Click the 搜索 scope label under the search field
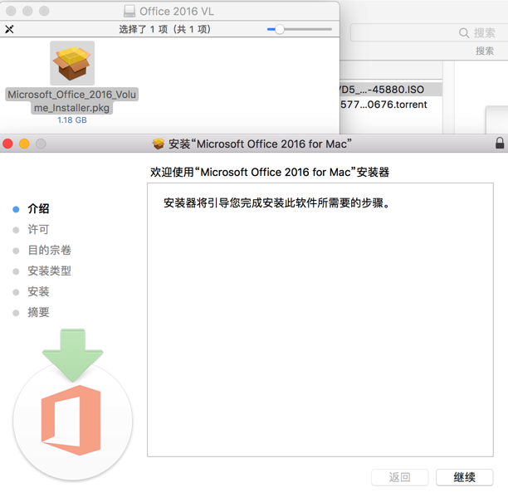 485,51
